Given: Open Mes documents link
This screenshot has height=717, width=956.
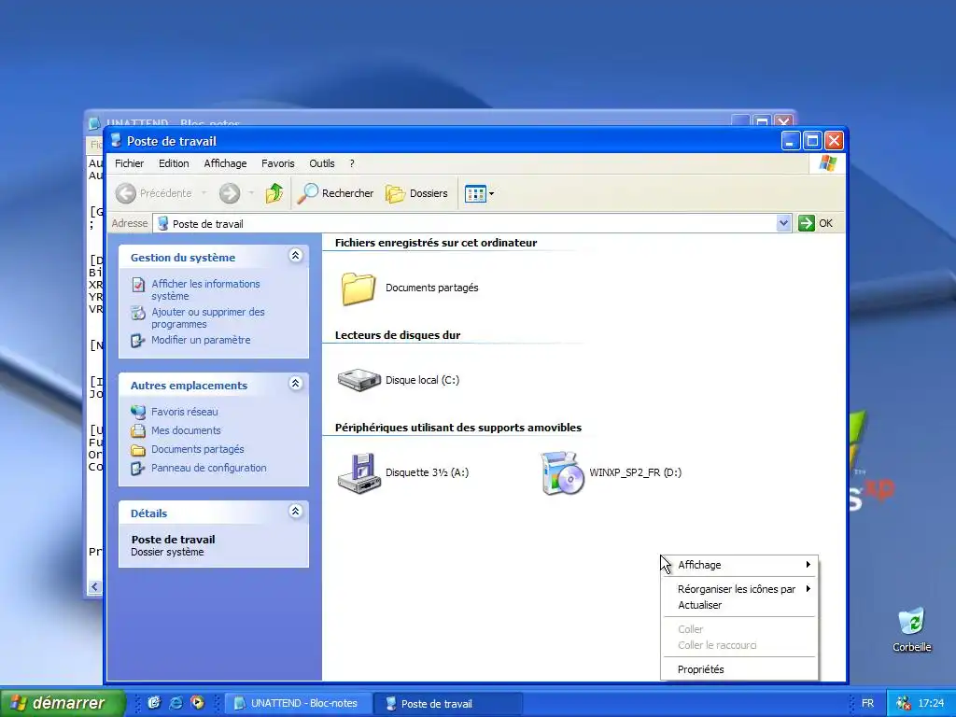Looking at the screenshot, I should tap(186, 430).
